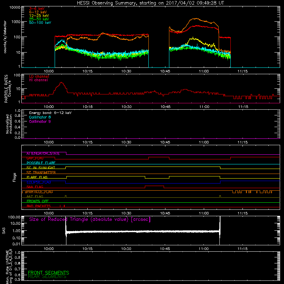Click the REAR SEGMENTS legend label
Image resolution: width=284 pixels, height=284 pixels.
pyautogui.click(x=47, y=277)
